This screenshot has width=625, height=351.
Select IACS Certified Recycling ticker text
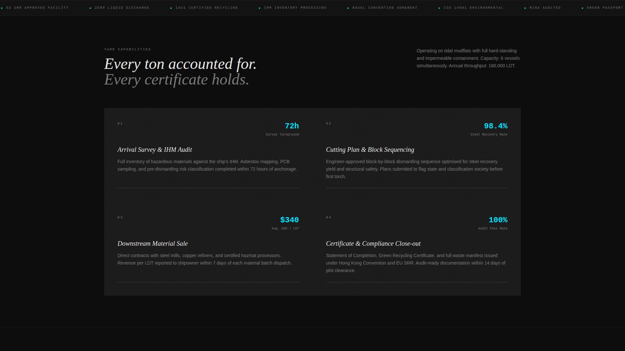206,7
